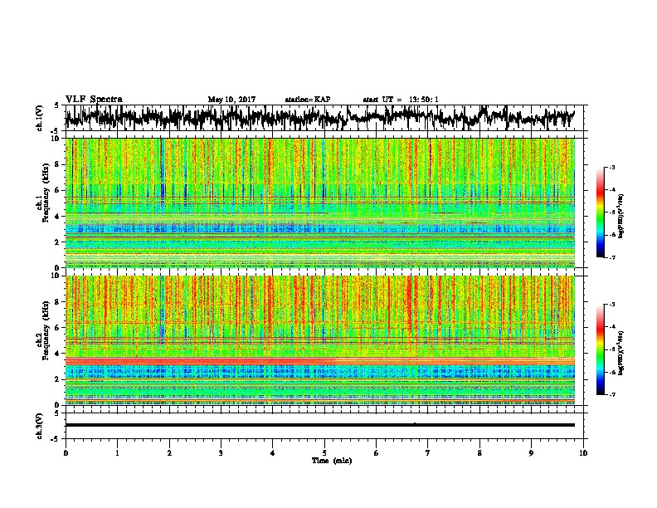Click time axis tick label "7"
This screenshot has height=508, width=657.
(428, 453)
